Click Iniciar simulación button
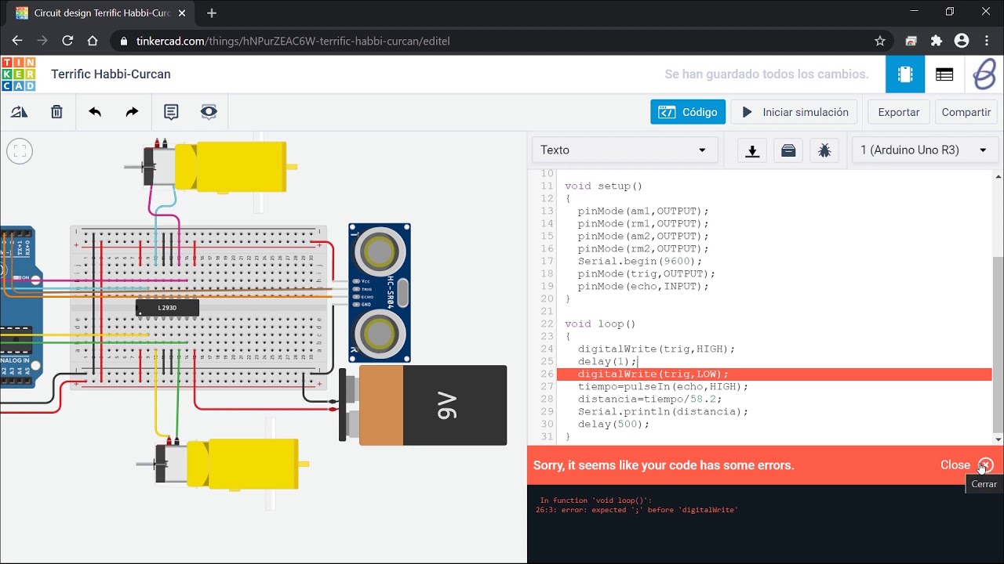 pyautogui.click(x=794, y=112)
